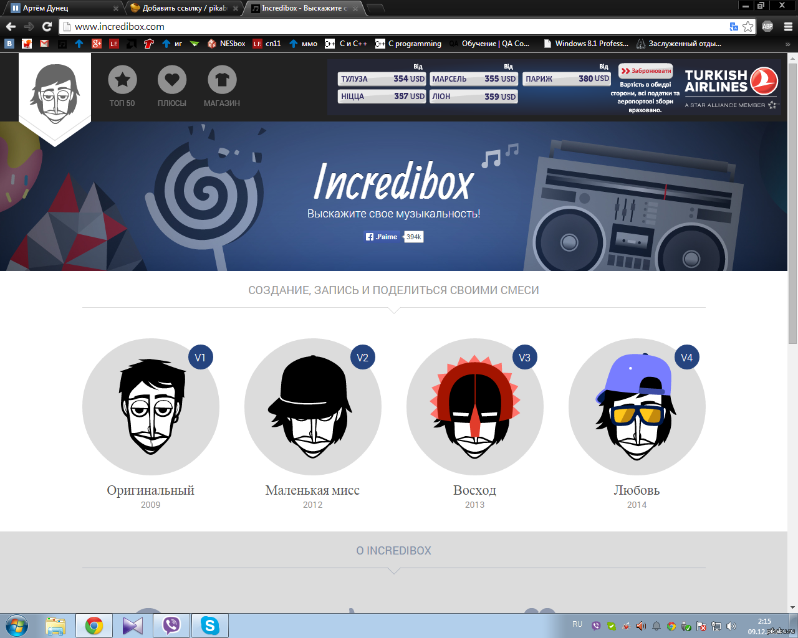
Task: Open the VK bookmark icon
Action: [x=9, y=44]
